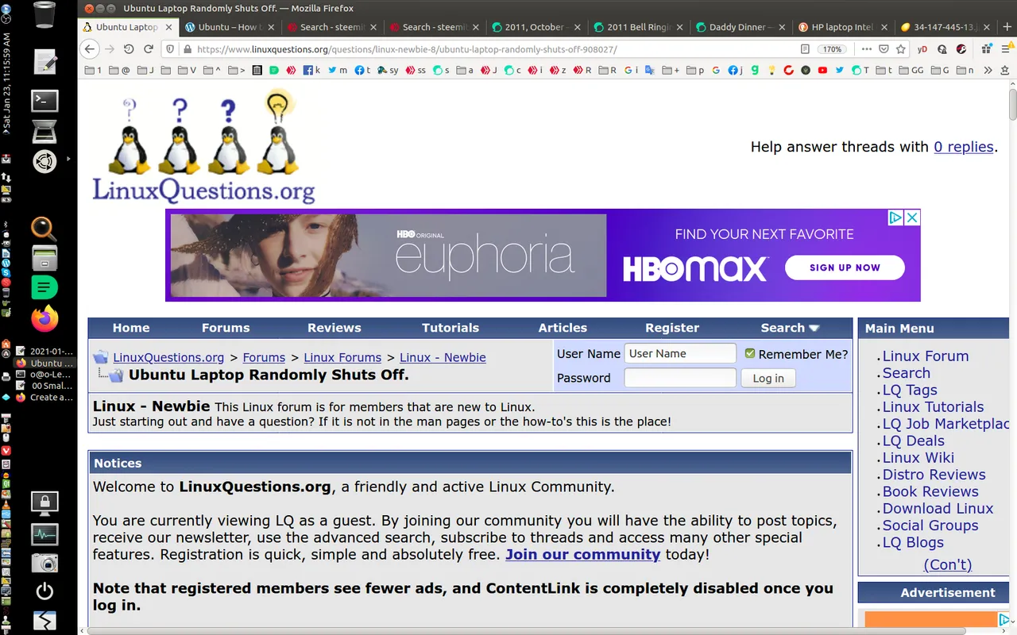Click Register in the navigation bar

pyautogui.click(x=672, y=328)
